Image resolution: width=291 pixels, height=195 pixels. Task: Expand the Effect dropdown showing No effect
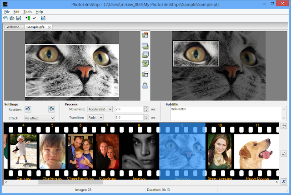pos(40,118)
